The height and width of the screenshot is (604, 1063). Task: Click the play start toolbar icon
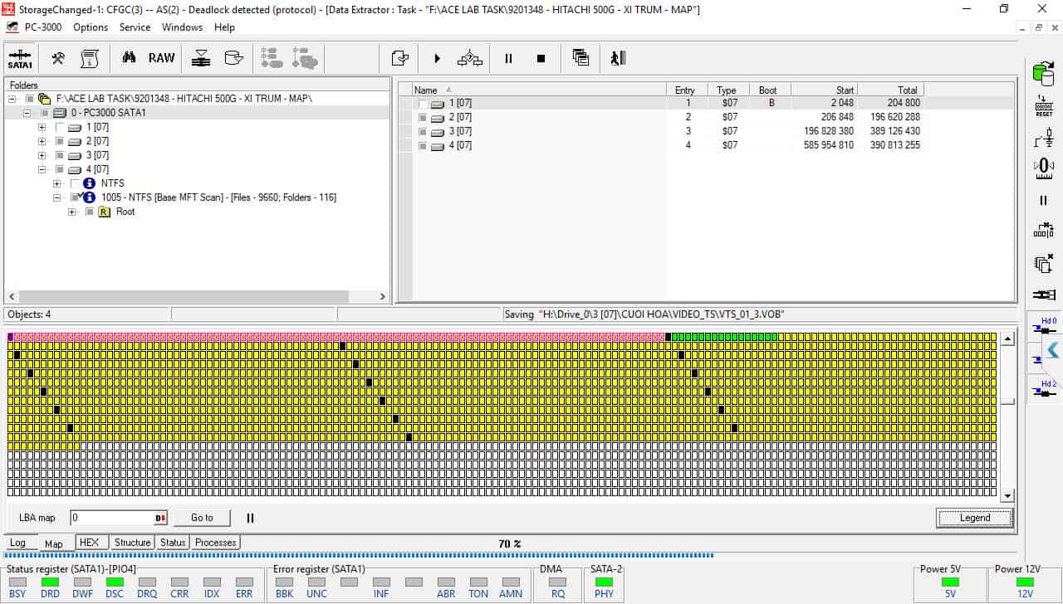tap(437, 58)
